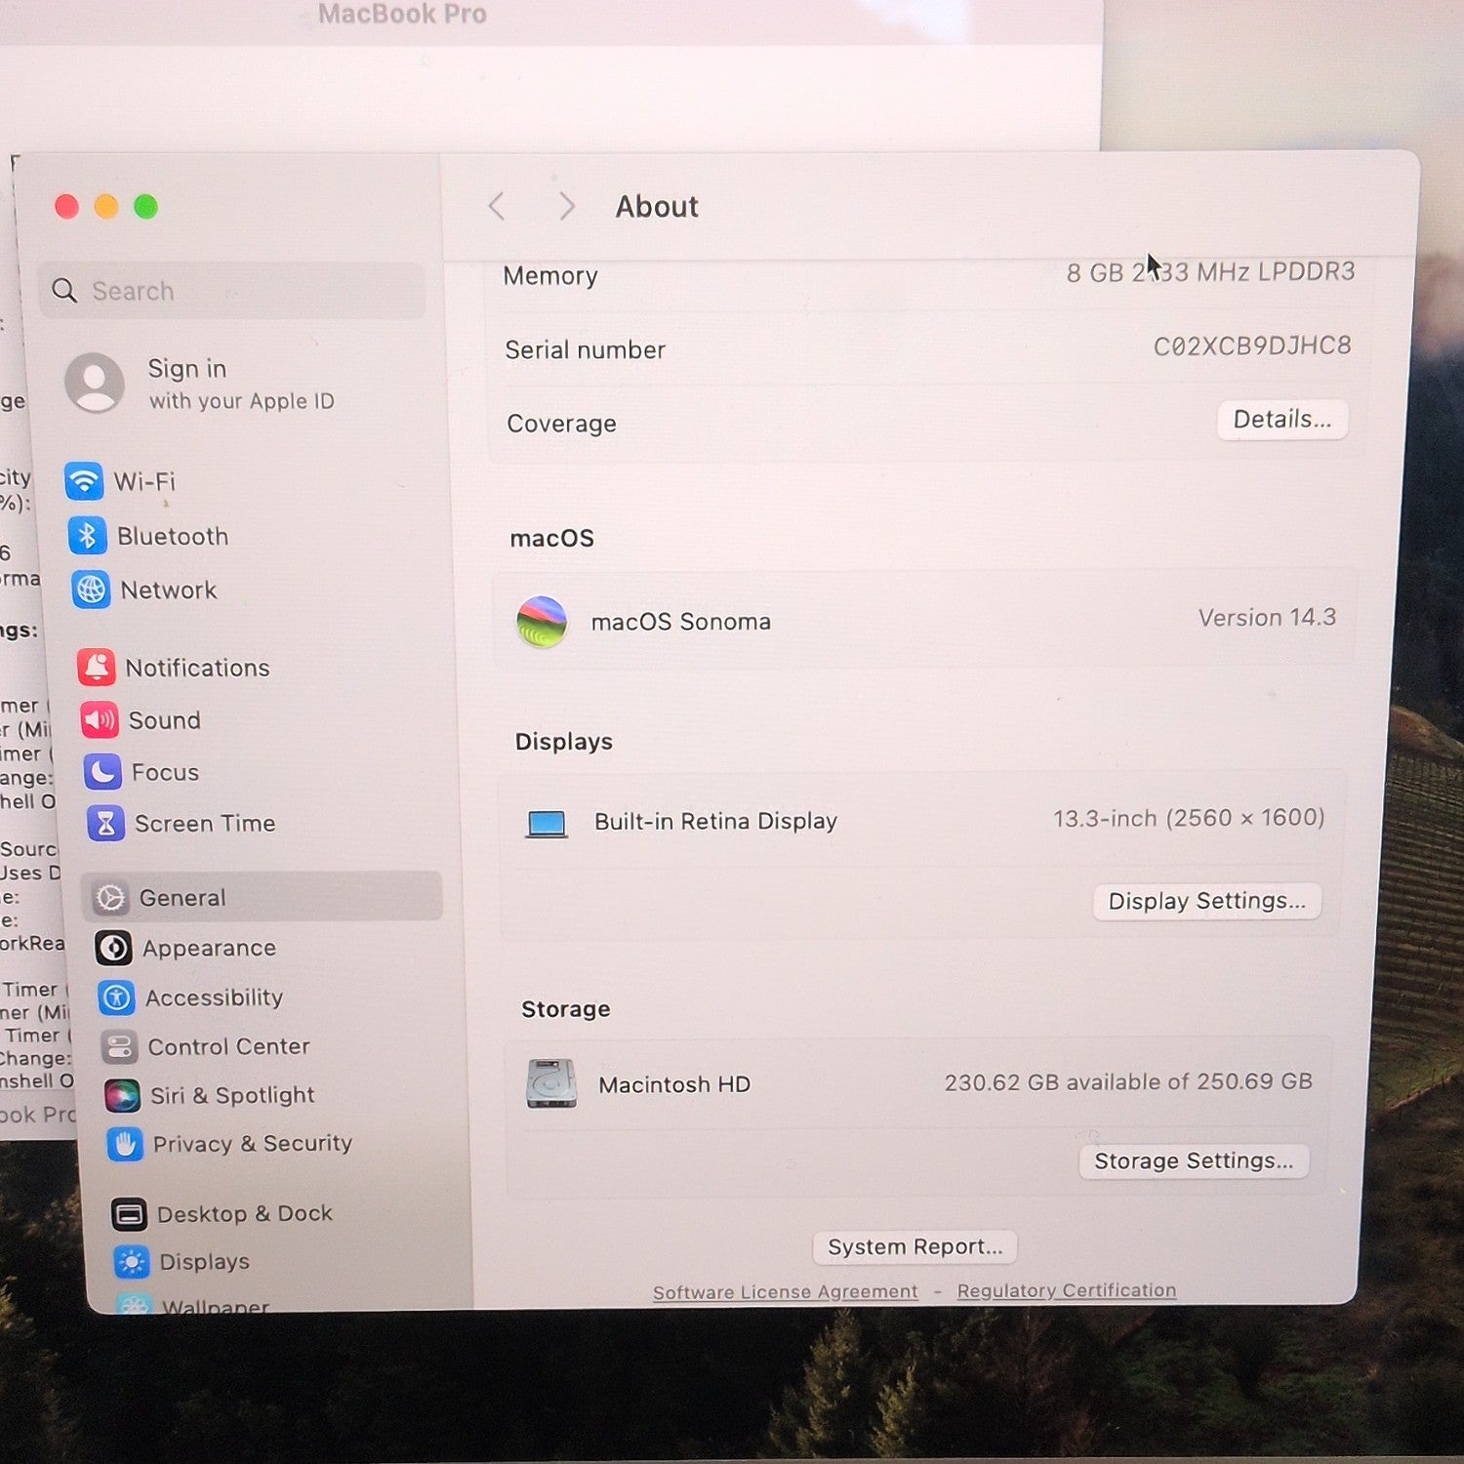The width and height of the screenshot is (1464, 1464).
Task: Select the Bluetooth icon in sidebar
Action: [x=87, y=536]
